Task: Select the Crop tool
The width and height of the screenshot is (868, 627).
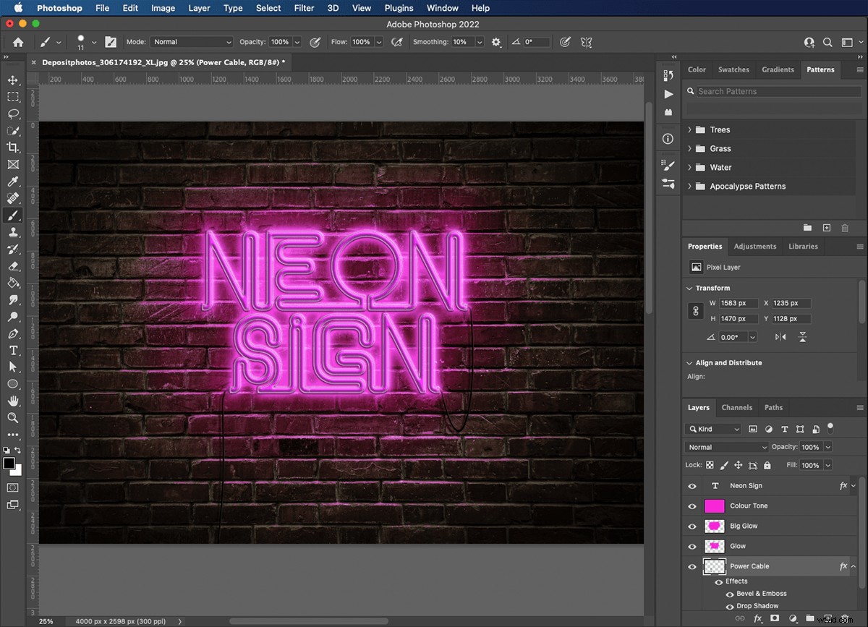Action: (x=13, y=147)
